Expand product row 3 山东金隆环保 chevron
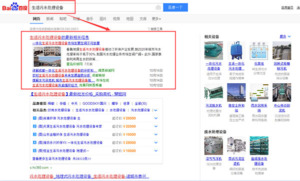The width and height of the screenshot is (300, 181). 156,135
